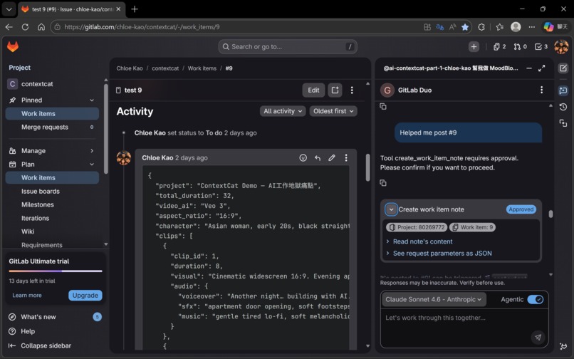Favorite this page with star icon
Image resolution: width=574 pixels, height=359 pixels.
coord(465,27)
